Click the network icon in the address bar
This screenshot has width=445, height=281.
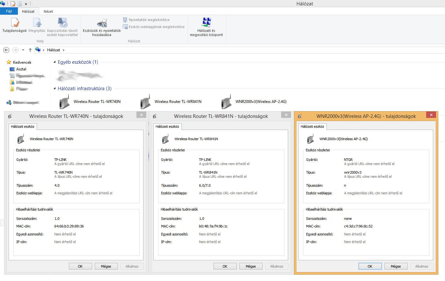click(x=38, y=50)
